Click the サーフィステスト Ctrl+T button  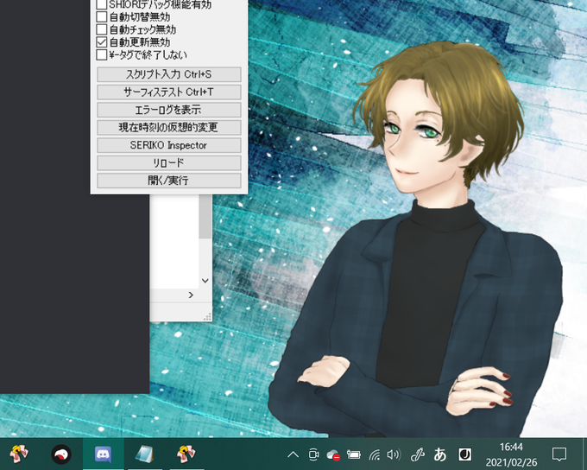coord(169,92)
